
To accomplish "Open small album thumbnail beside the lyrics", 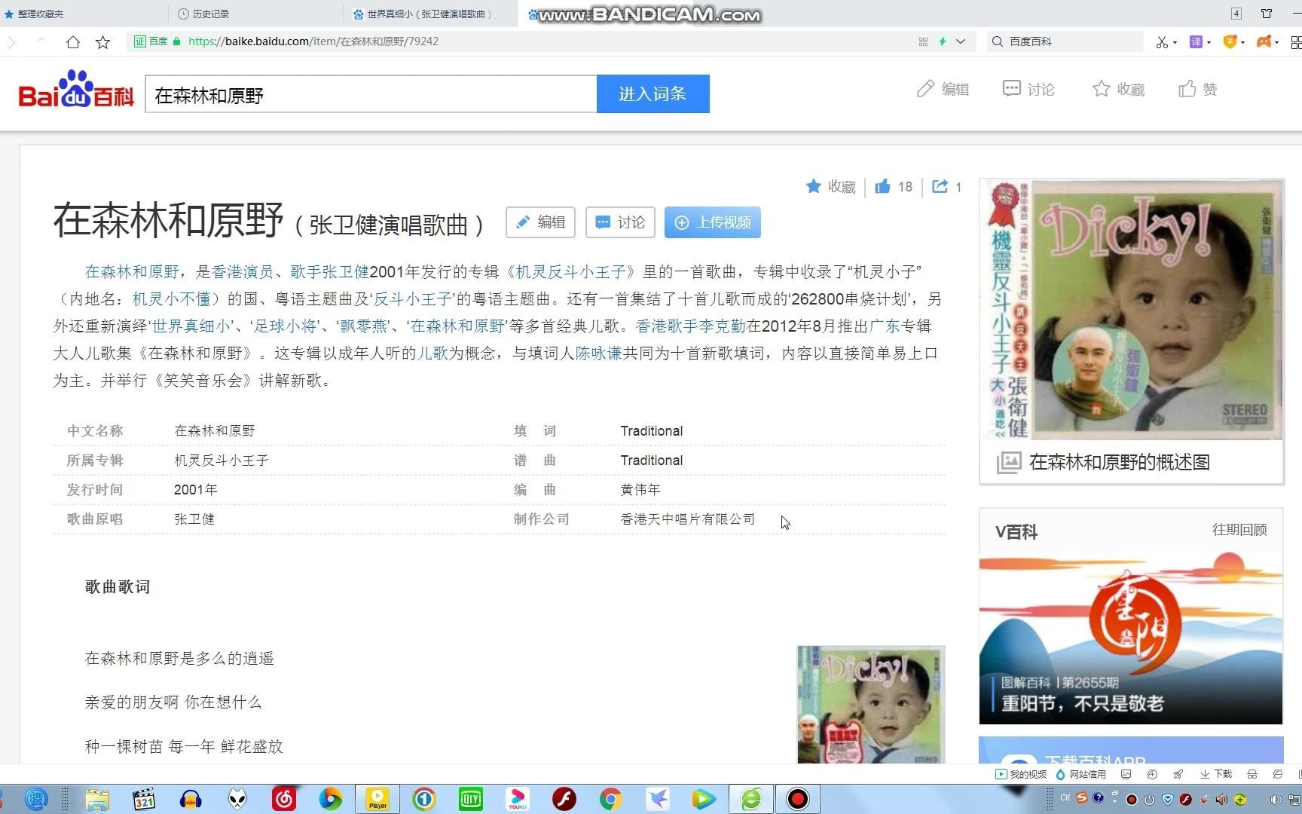I will point(871,705).
